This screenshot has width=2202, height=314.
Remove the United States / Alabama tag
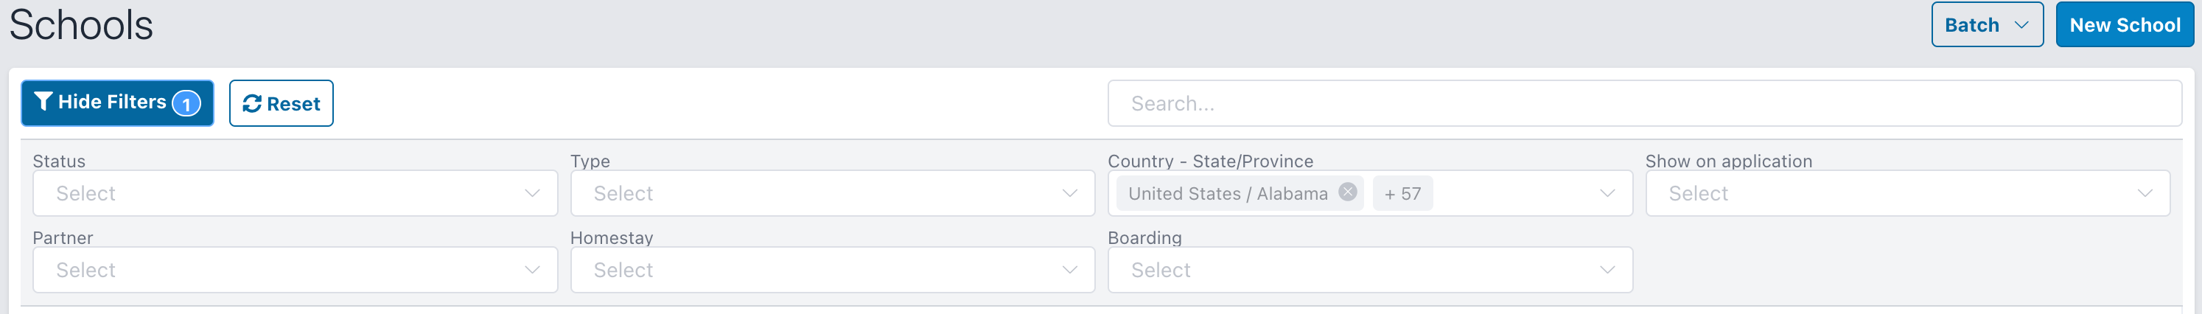coord(1347,192)
